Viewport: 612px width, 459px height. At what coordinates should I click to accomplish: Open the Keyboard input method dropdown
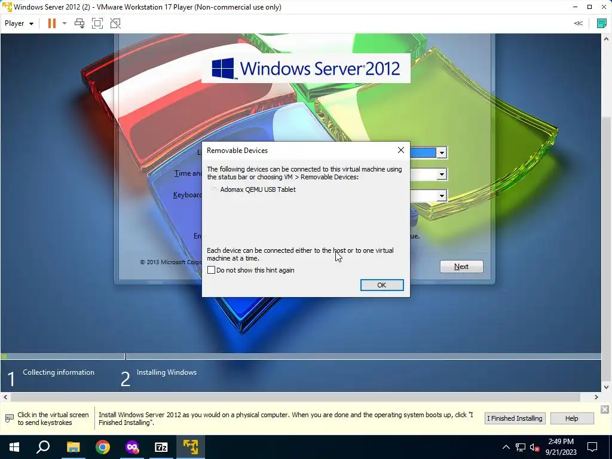442,195
